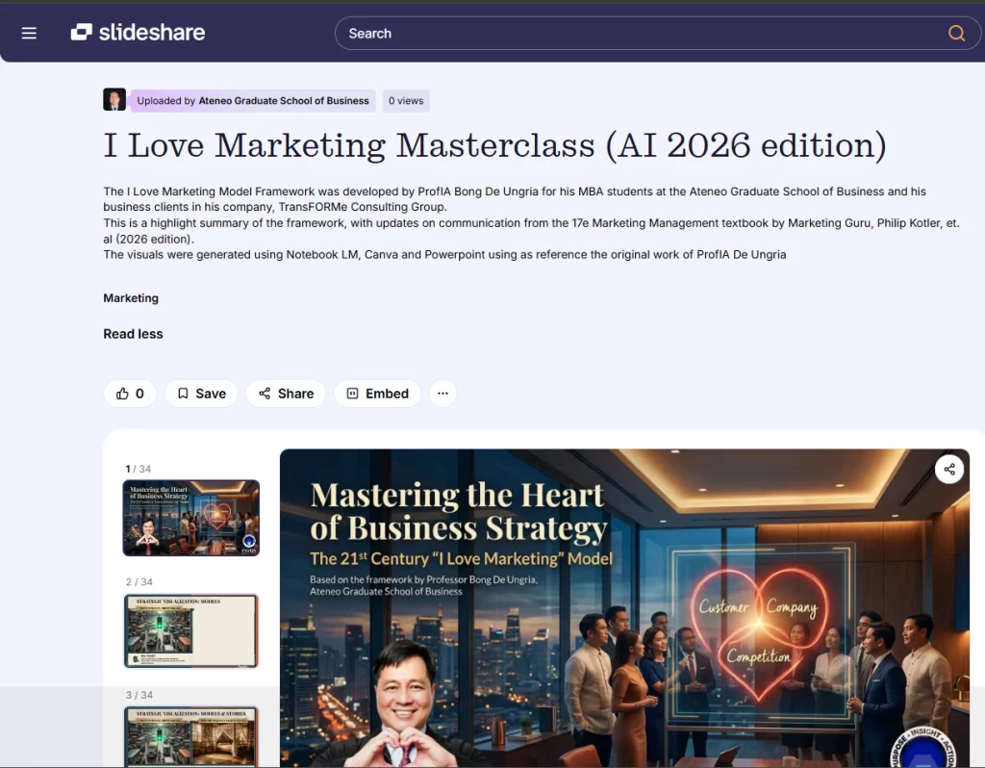Collapse description with Read less

(133, 334)
